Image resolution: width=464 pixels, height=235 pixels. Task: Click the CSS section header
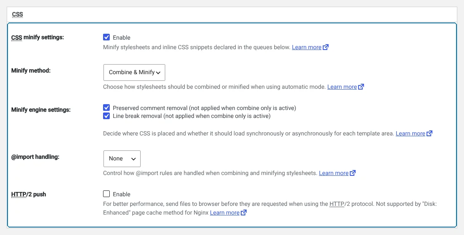(18, 15)
